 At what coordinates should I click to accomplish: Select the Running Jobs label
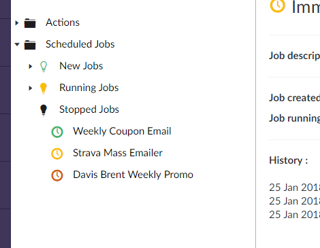[89, 88]
